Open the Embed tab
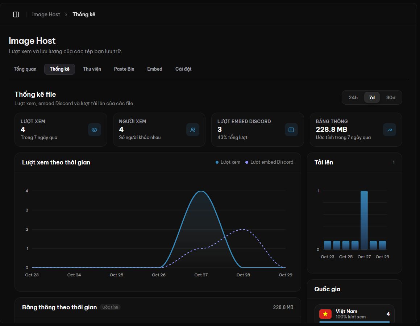 pos(154,69)
